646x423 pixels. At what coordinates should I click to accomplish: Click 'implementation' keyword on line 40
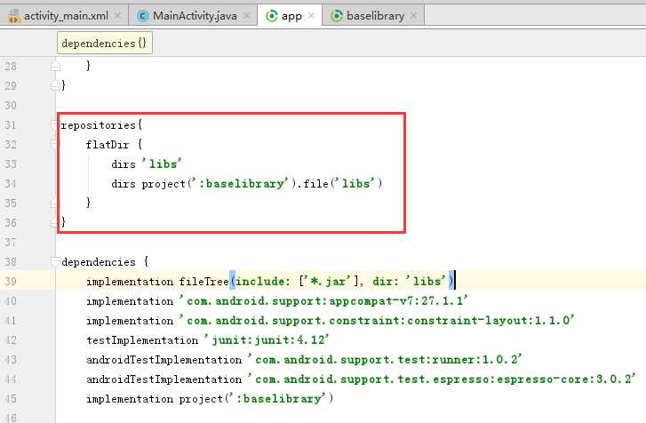coord(130,301)
